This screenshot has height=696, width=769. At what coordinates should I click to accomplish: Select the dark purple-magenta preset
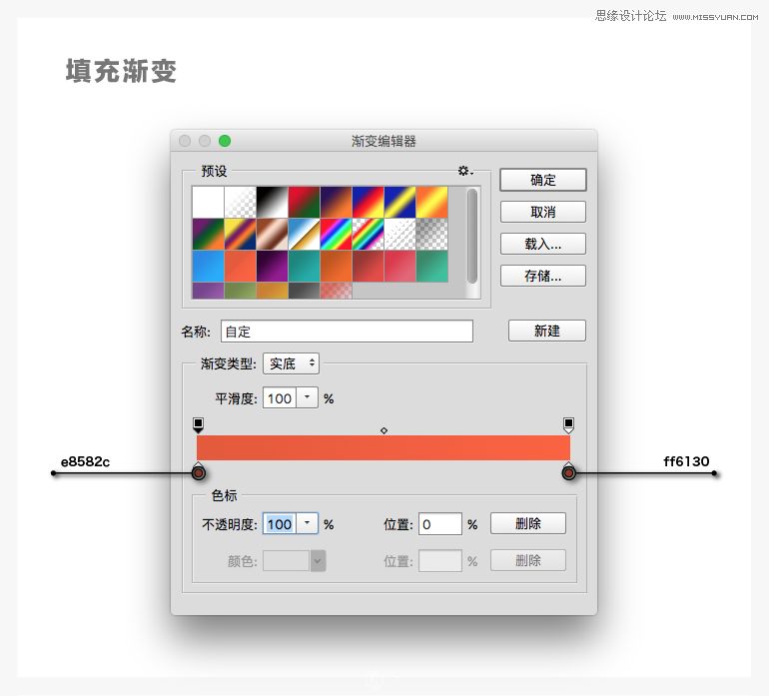(x=273, y=266)
